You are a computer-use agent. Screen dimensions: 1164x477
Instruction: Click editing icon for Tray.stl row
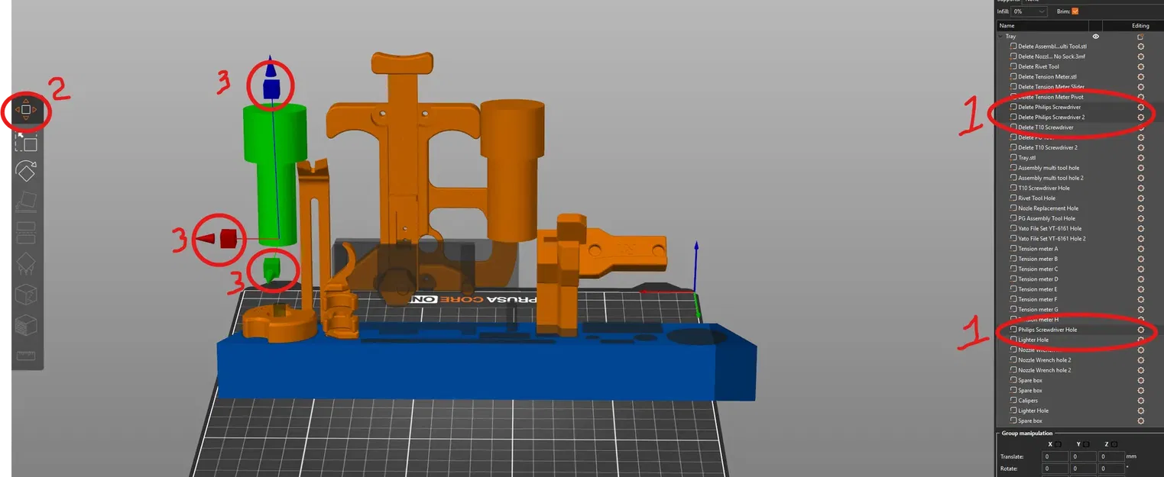1140,157
